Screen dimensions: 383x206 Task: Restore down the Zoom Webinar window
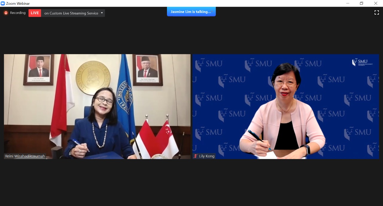pyautogui.click(x=361, y=3)
